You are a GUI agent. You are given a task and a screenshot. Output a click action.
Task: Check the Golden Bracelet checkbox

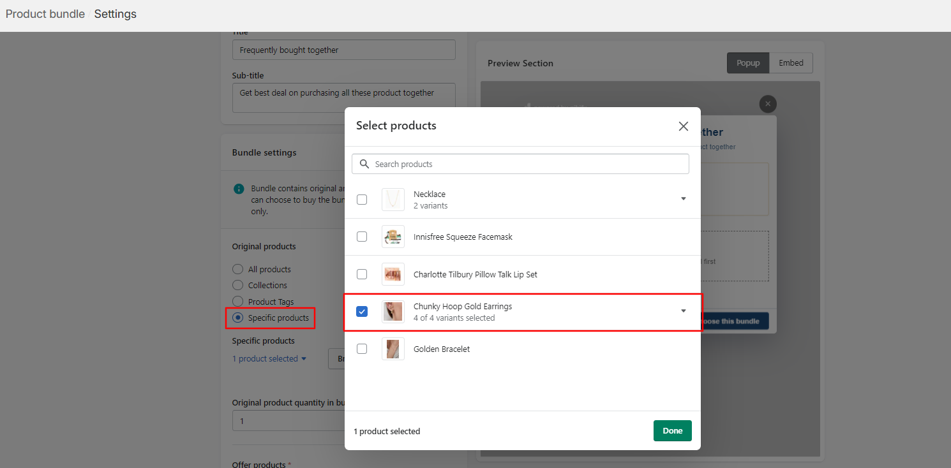(x=362, y=349)
